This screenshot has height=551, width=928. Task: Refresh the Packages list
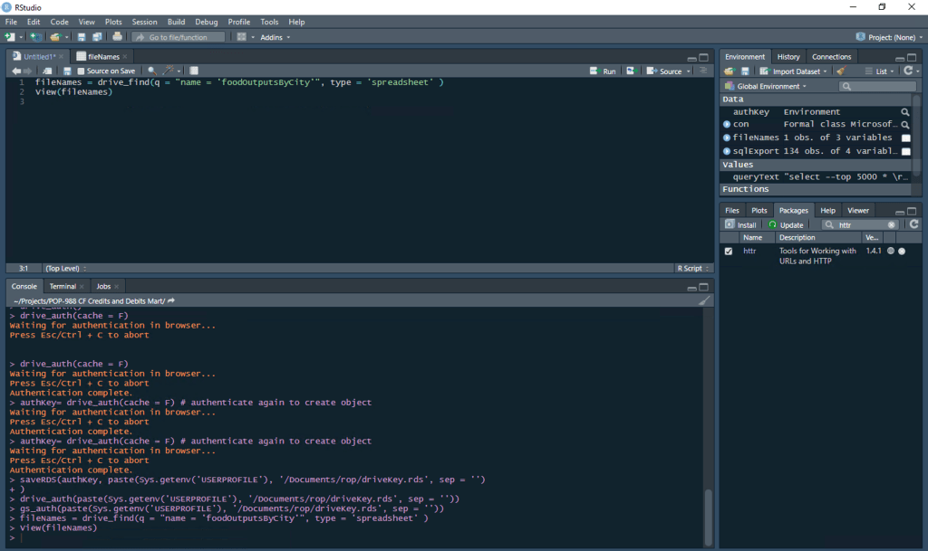coord(913,224)
